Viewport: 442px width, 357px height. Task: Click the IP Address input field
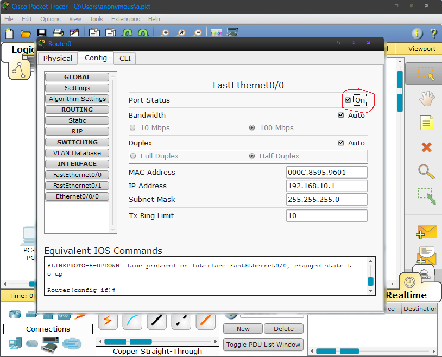(327, 186)
